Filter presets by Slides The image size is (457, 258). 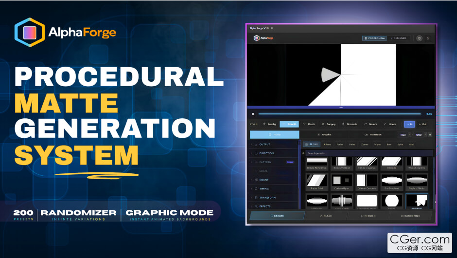[x=352, y=144]
